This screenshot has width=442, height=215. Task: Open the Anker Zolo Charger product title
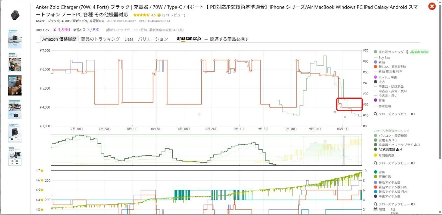pos(226,11)
